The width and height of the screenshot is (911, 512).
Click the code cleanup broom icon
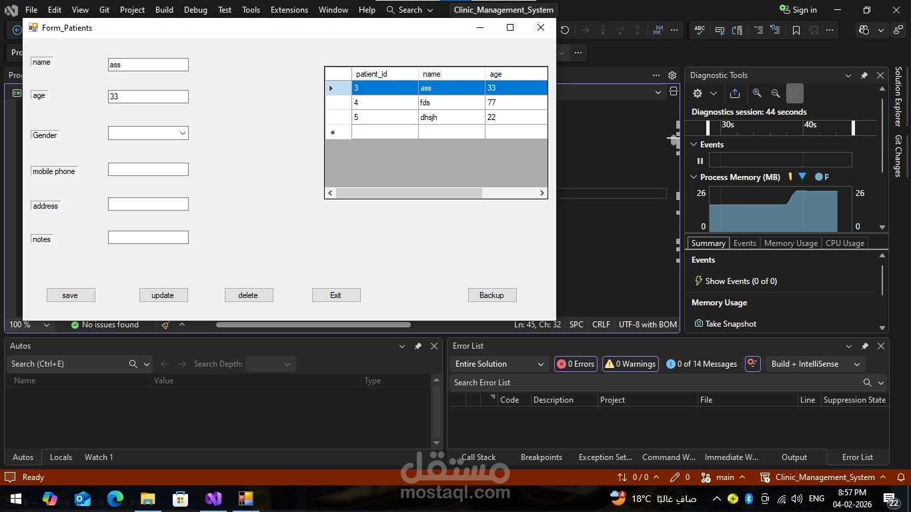click(x=165, y=325)
